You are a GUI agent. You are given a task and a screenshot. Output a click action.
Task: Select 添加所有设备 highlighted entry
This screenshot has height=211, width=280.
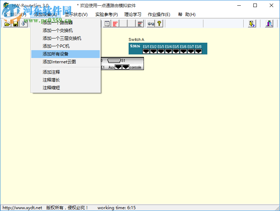[x=66, y=54]
